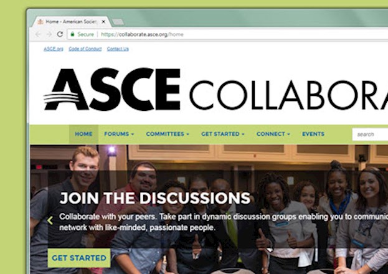Open the ASCE.org link
This screenshot has width=388, height=274.
(54, 49)
